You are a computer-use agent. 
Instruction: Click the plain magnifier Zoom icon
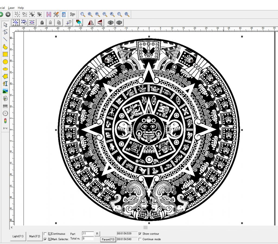point(83,14)
